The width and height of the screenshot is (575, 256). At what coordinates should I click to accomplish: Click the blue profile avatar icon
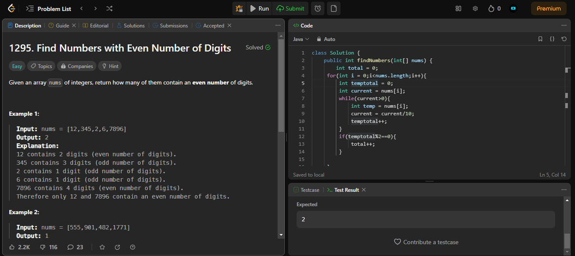click(x=514, y=9)
